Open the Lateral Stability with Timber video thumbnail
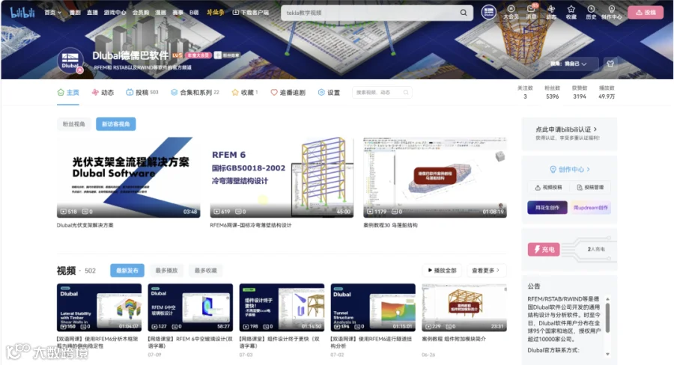Viewport: 674px width, 365px height. (100, 307)
